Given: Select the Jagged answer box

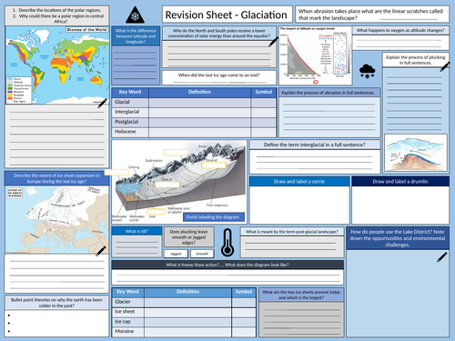Looking at the screenshot, I should click(176, 254).
